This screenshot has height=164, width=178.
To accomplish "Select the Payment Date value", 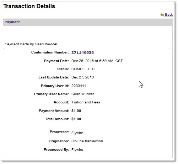I will point(97,61).
